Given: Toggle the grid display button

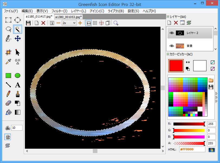Looking at the screenshot, I should [95, 23].
